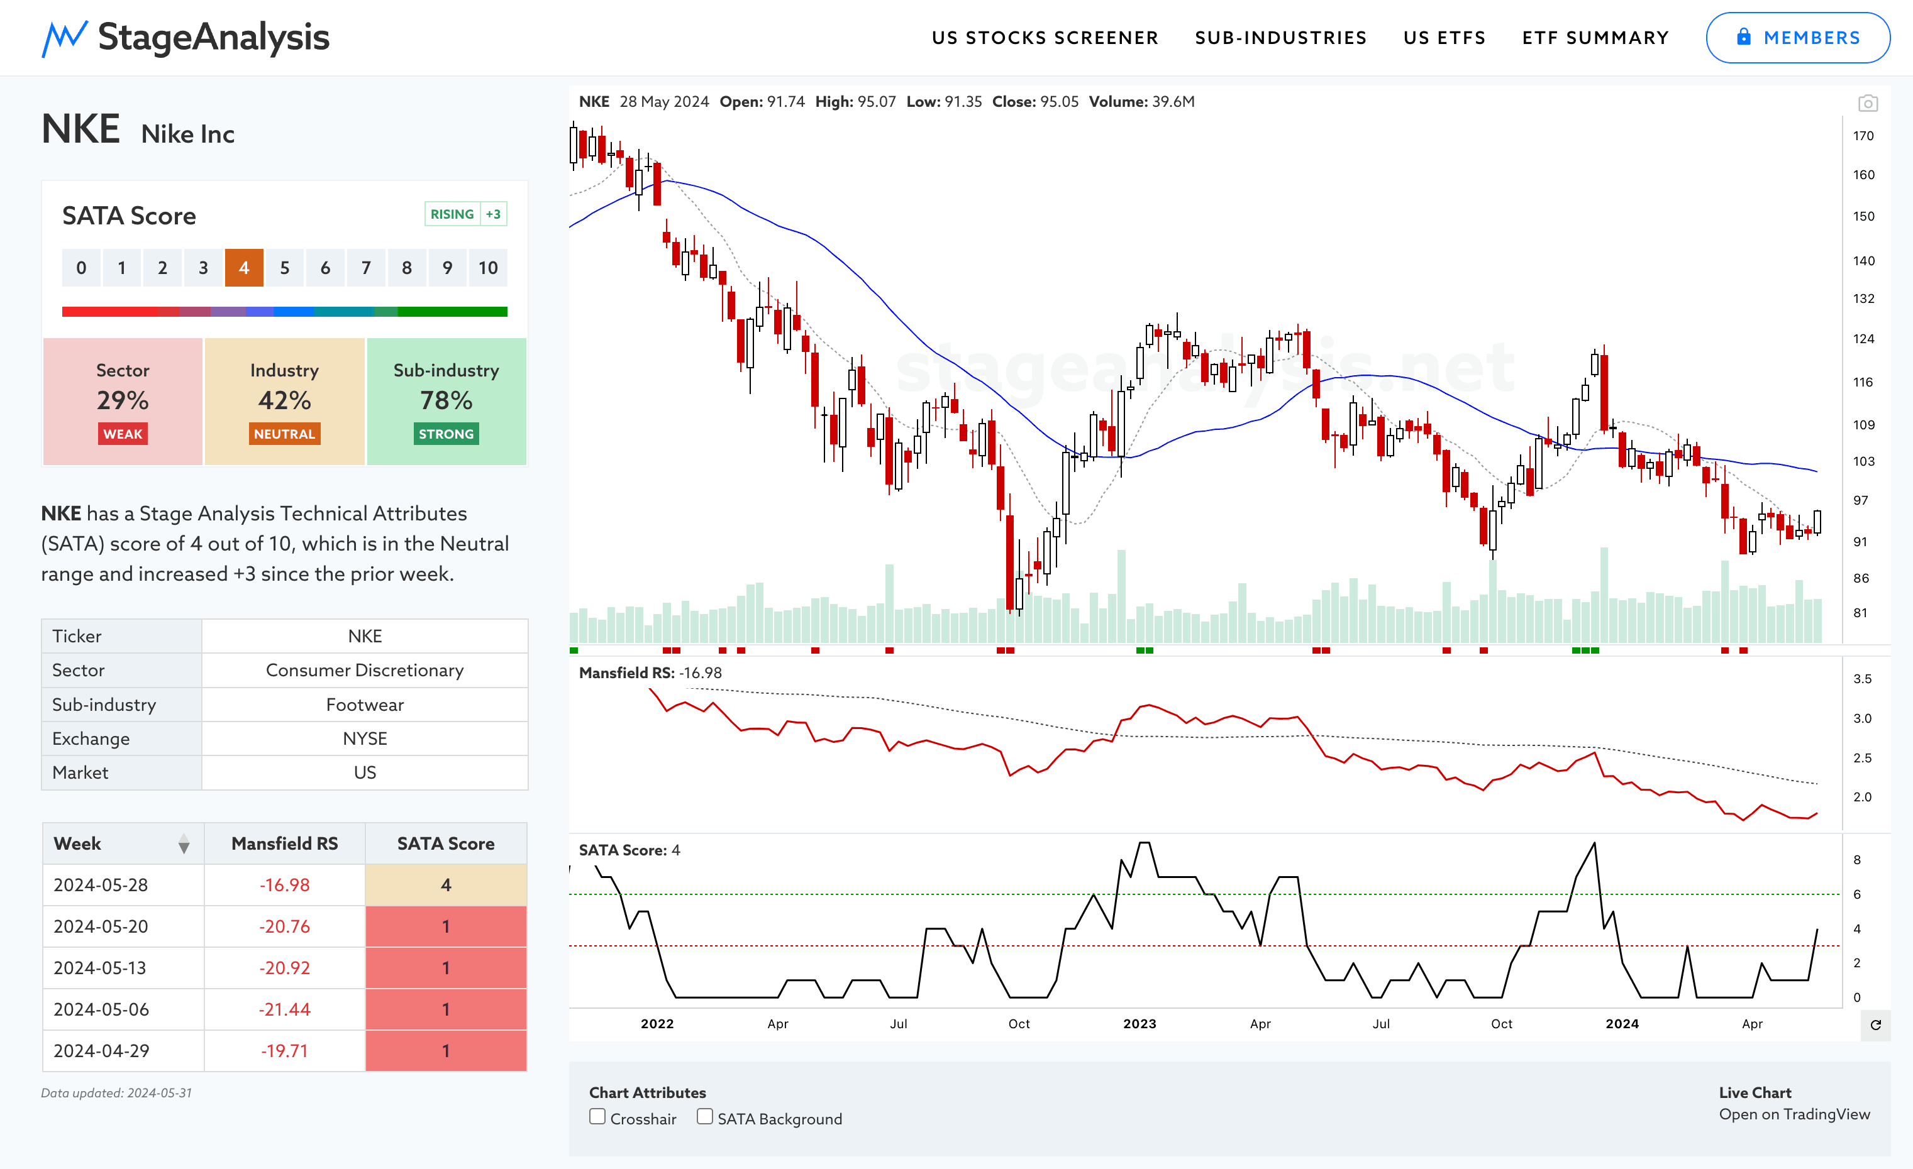Click the Nike Inc company name

pos(188,134)
